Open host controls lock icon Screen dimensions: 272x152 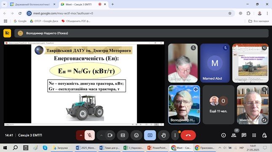click(264, 135)
